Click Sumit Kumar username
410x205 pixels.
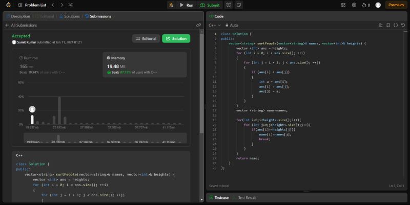[27, 42]
